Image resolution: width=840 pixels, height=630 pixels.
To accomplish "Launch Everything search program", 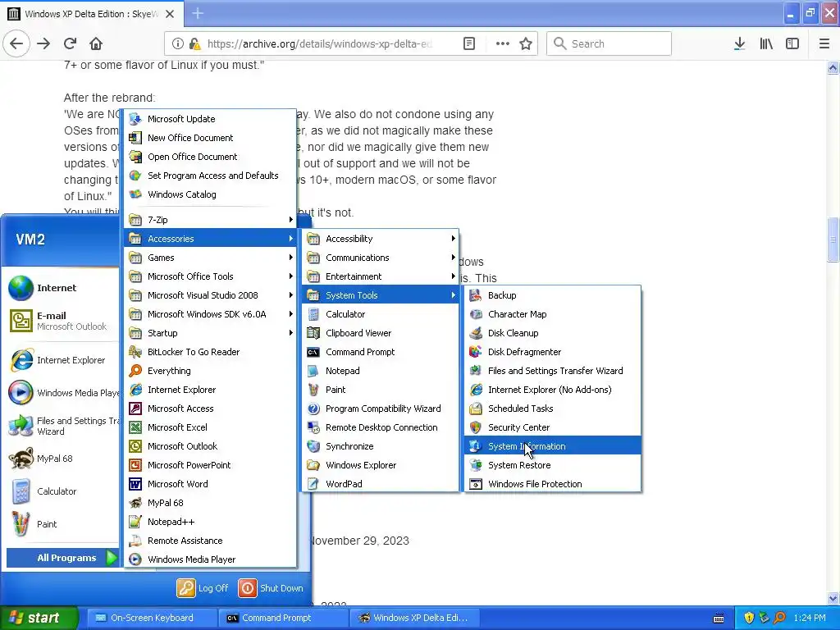I will click(210, 371).
